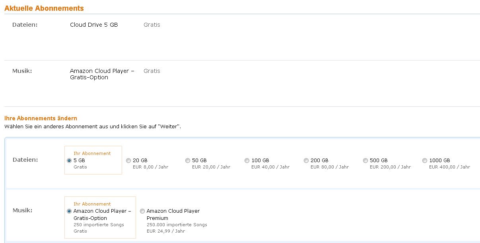
Task: Choose Amazon Cloud Player Premium radio
Action: (142, 211)
